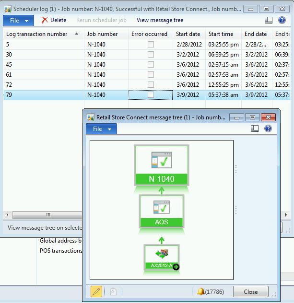Toggle layout view icon in message tree
Image resolution: width=294 pixels, height=303 pixels.
(x=255, y=129)
